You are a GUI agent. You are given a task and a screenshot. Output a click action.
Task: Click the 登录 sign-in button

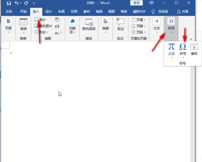(136, 3)
